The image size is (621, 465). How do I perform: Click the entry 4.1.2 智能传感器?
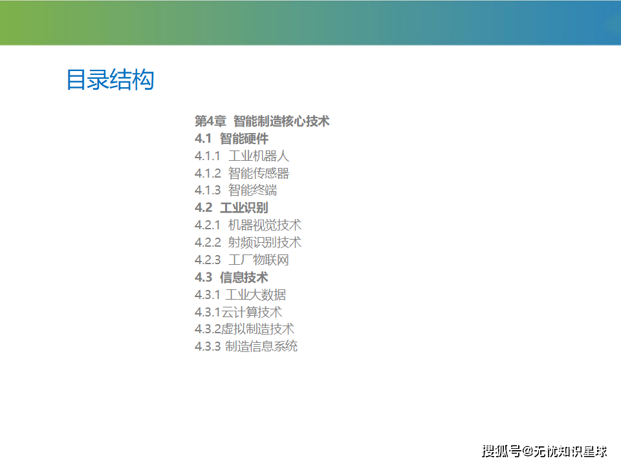241,173
